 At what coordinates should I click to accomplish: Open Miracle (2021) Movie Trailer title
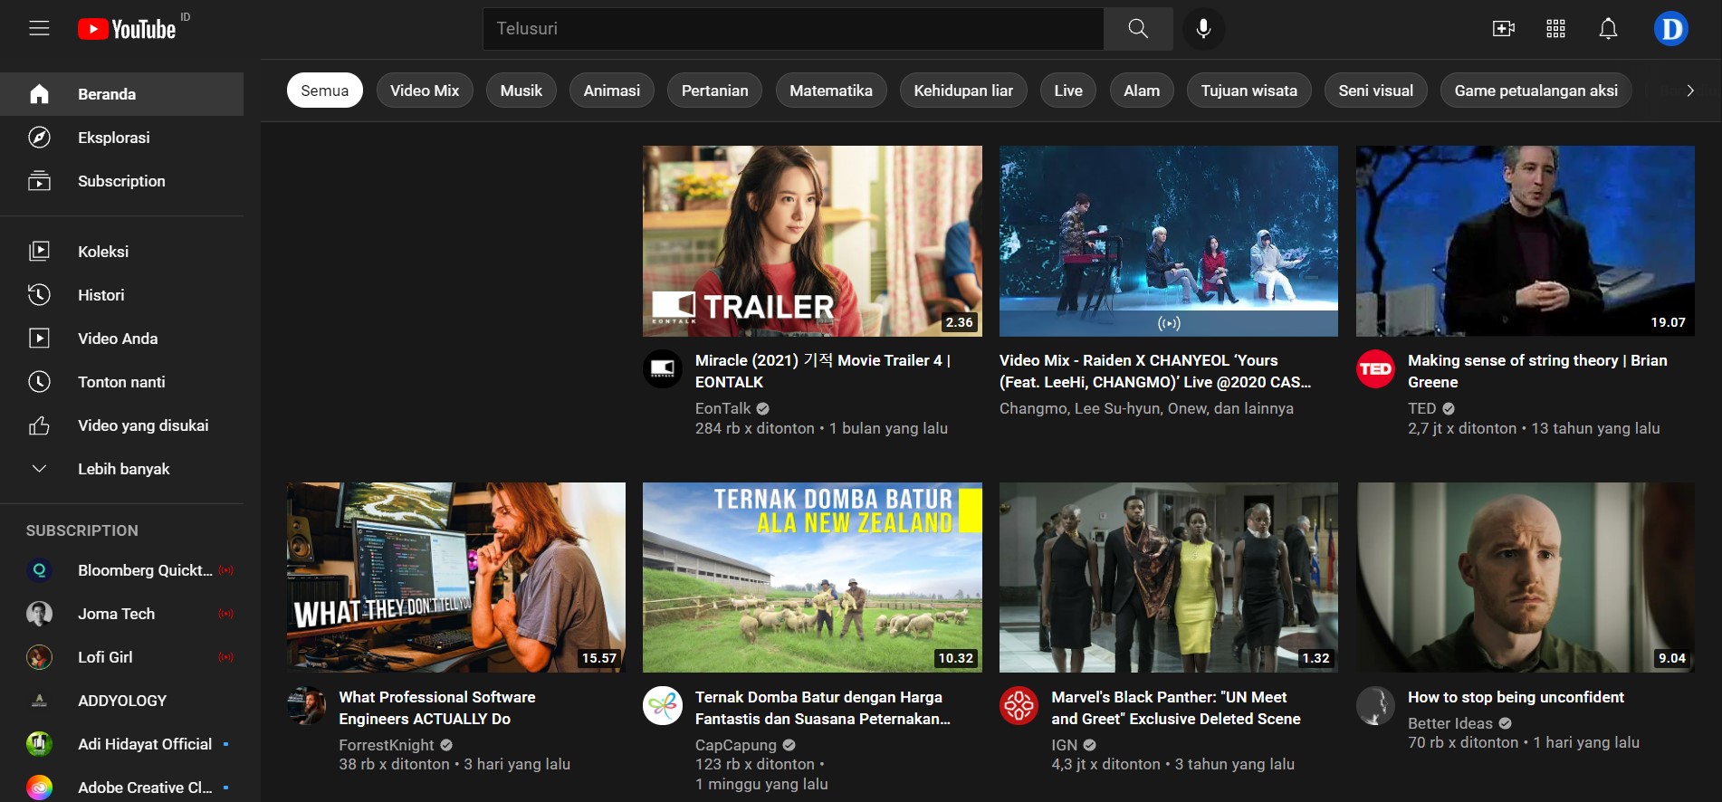[823, 371]
